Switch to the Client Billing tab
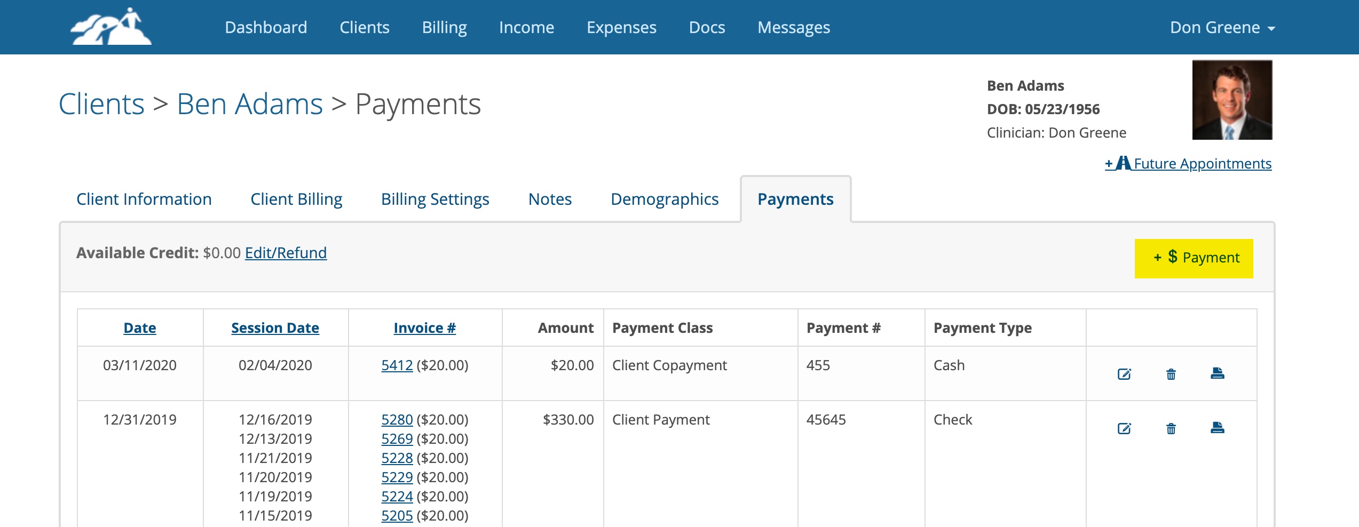This screenshot has height=527, width=1359. 296,199
